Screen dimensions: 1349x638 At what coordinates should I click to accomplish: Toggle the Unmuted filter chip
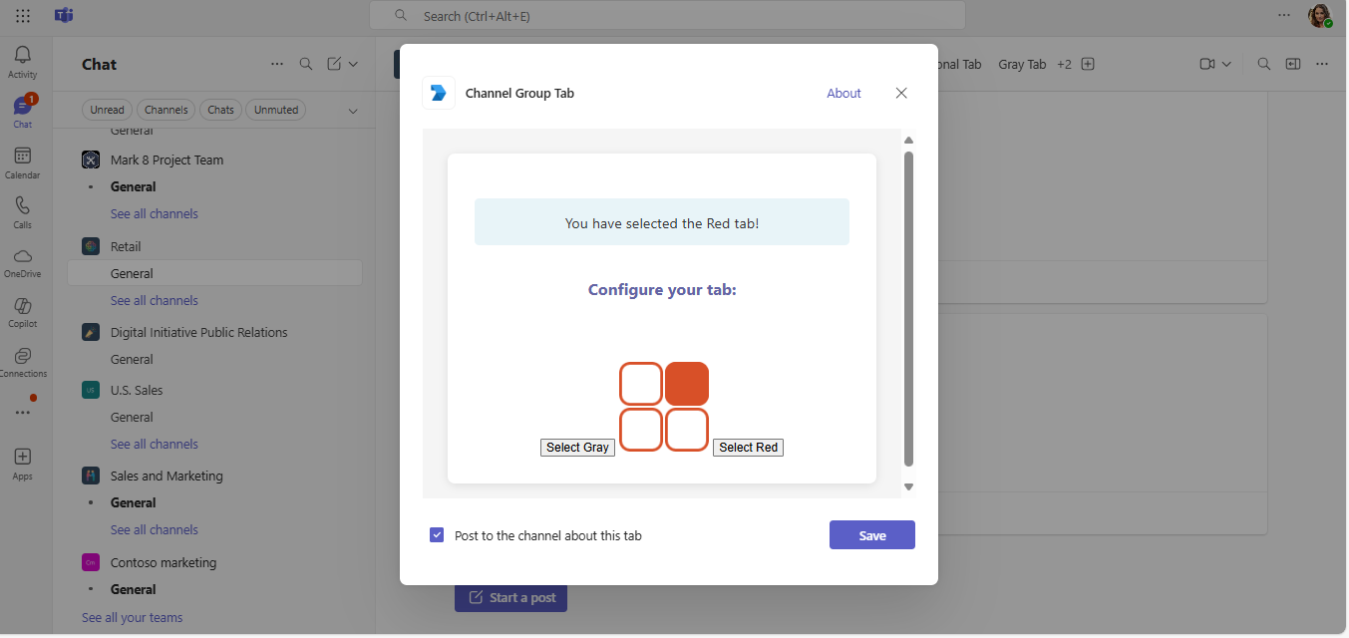point(276,110)
